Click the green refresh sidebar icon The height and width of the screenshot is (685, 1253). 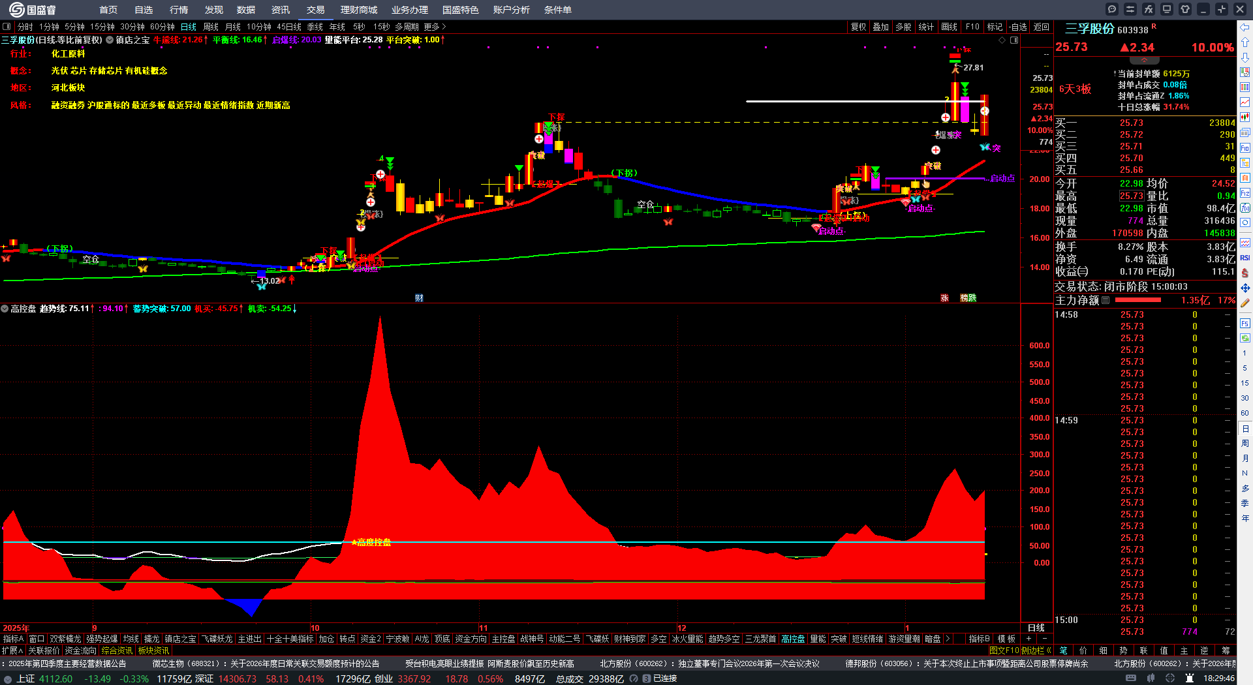[1245, 338]
